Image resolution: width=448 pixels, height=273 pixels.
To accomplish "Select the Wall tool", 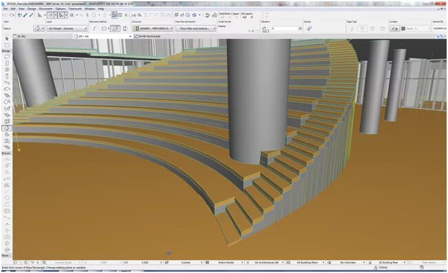I will click(x=7, y=57).
